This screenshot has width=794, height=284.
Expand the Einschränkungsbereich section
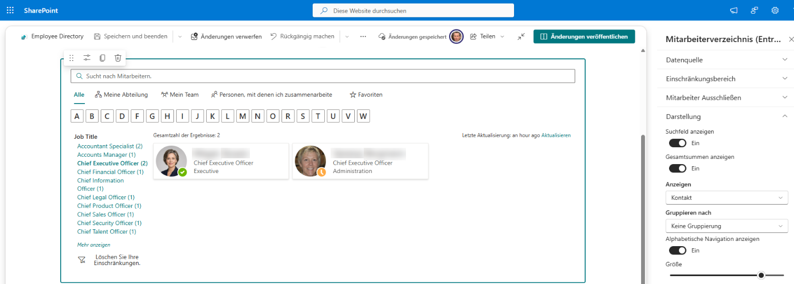coord(725,79)
